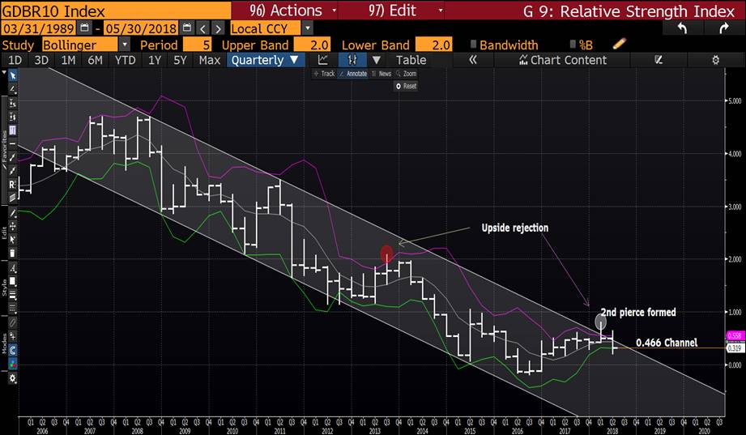The width and height of the screenshot is (746, 435).
Task: Open the color mode RGB icon
Action: (x=13, y=364)
